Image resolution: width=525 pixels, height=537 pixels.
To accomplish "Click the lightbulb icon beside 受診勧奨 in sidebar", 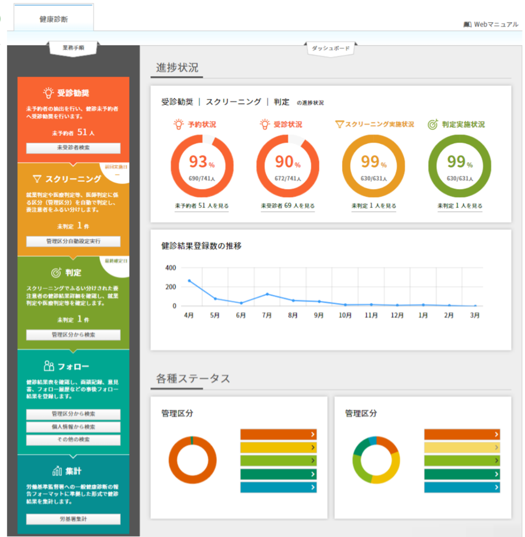I will pos(48,93).
